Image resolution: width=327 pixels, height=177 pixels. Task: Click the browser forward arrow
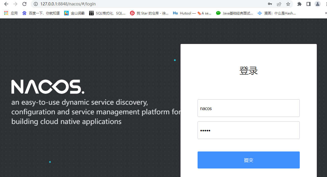[15, 4]
